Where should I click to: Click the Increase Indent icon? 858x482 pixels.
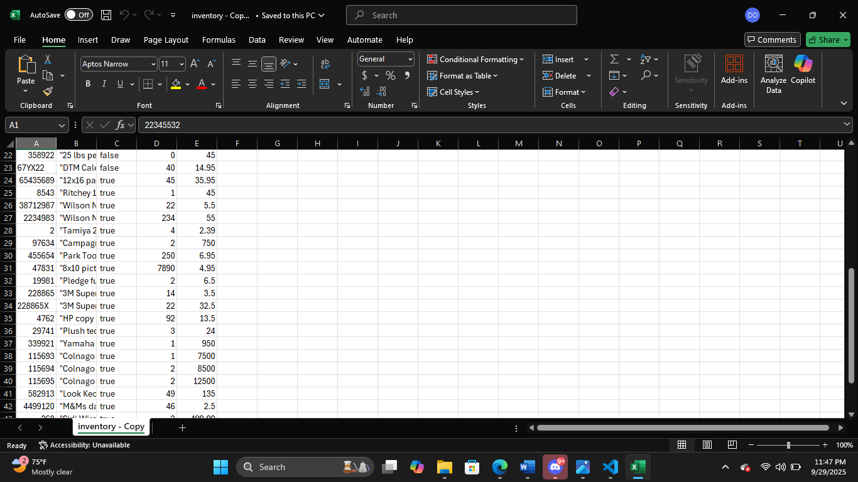coord(301,83)
